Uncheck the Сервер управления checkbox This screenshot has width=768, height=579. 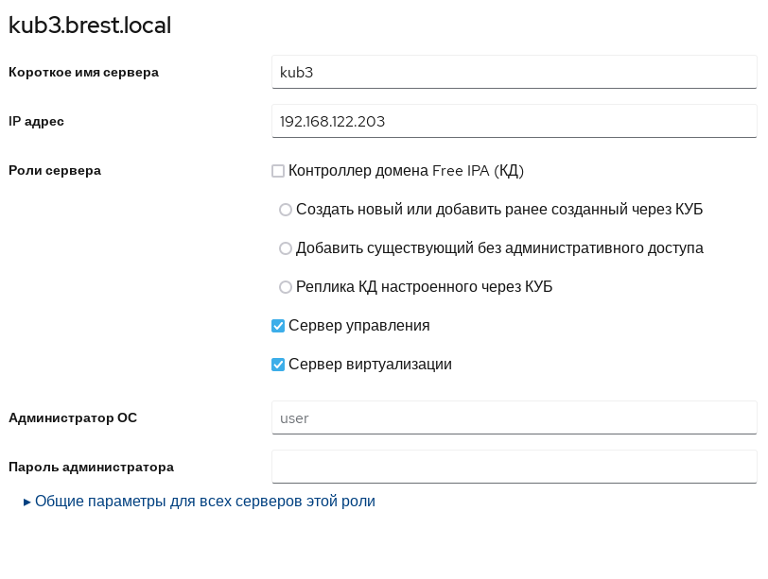point(278,326)
